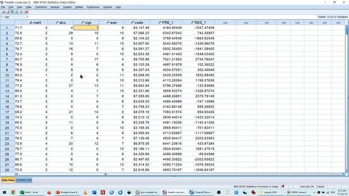The image size is (349, 196).
Task: Click cigs cell with value 17
Action: coord(86,59)
